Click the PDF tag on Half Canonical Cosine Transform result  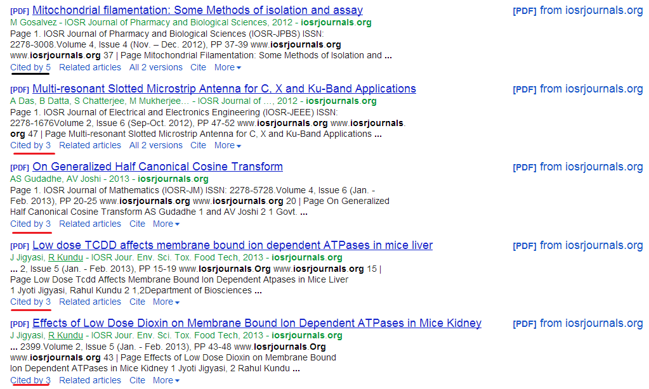coord(18,167)
